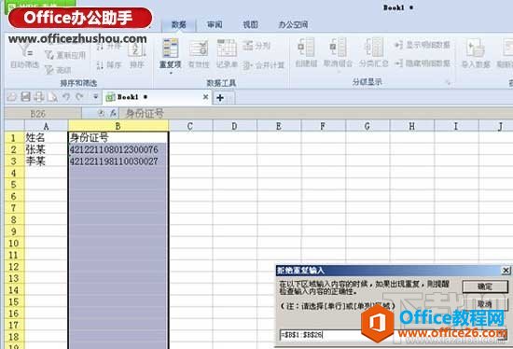
Task: Click the print preview quick-access icon
Action: pyautogui.click(x=52, y=96)
